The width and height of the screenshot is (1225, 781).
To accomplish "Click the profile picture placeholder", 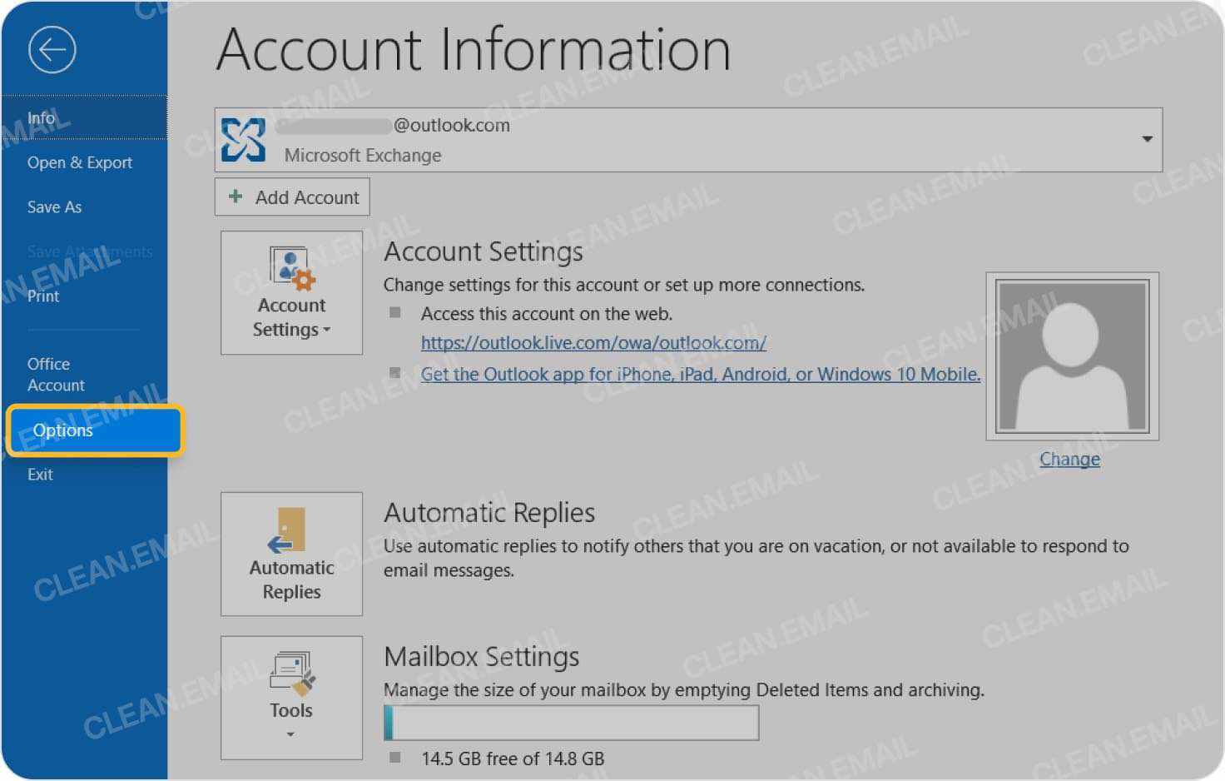I will (1071, 356).
